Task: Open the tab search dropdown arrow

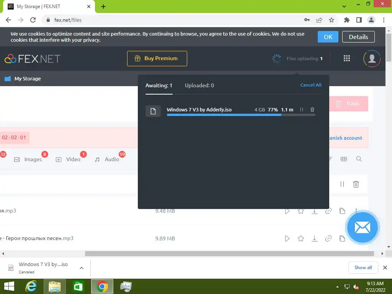Action: point(344,6)
